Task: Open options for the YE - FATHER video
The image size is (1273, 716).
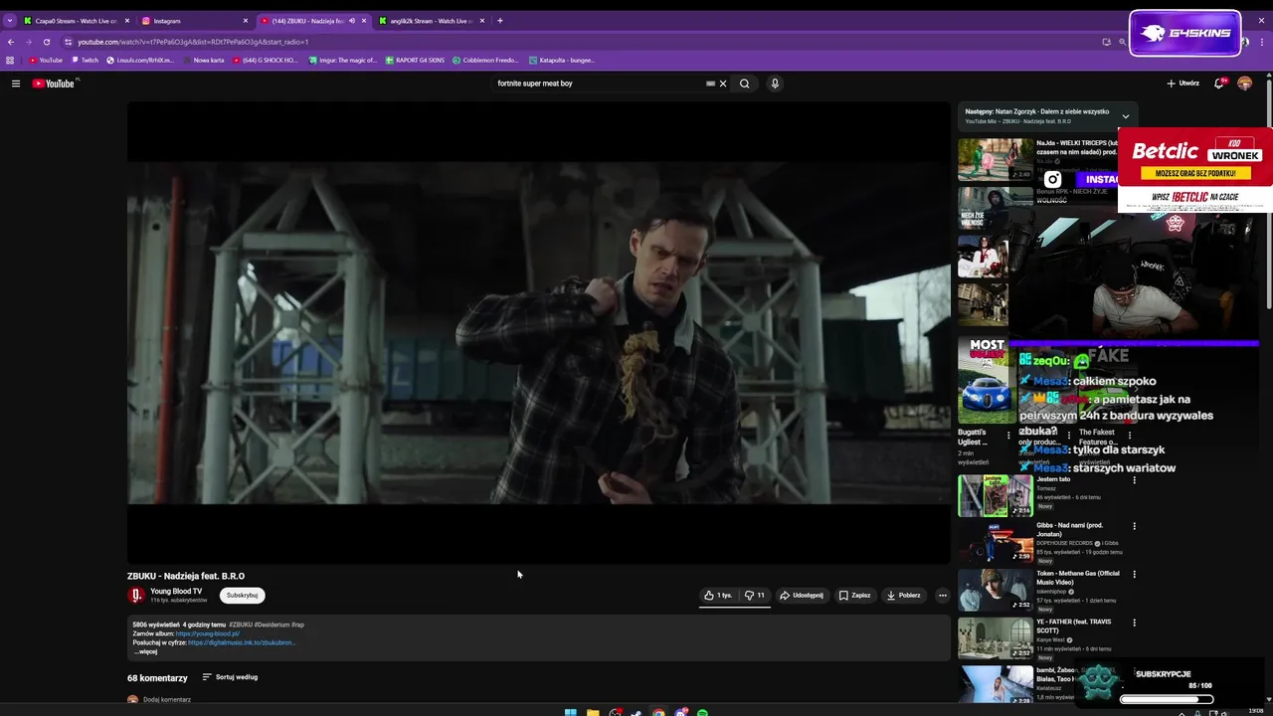Action: click(1134, 623)
